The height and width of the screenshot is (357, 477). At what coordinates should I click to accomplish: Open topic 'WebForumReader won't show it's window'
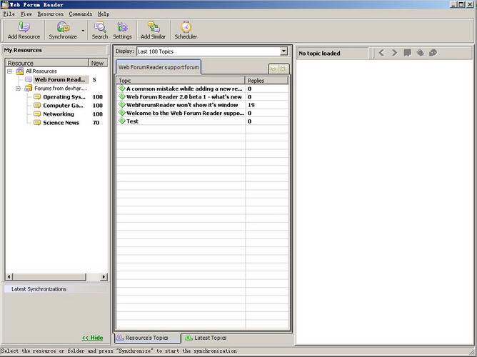(182, 105)
